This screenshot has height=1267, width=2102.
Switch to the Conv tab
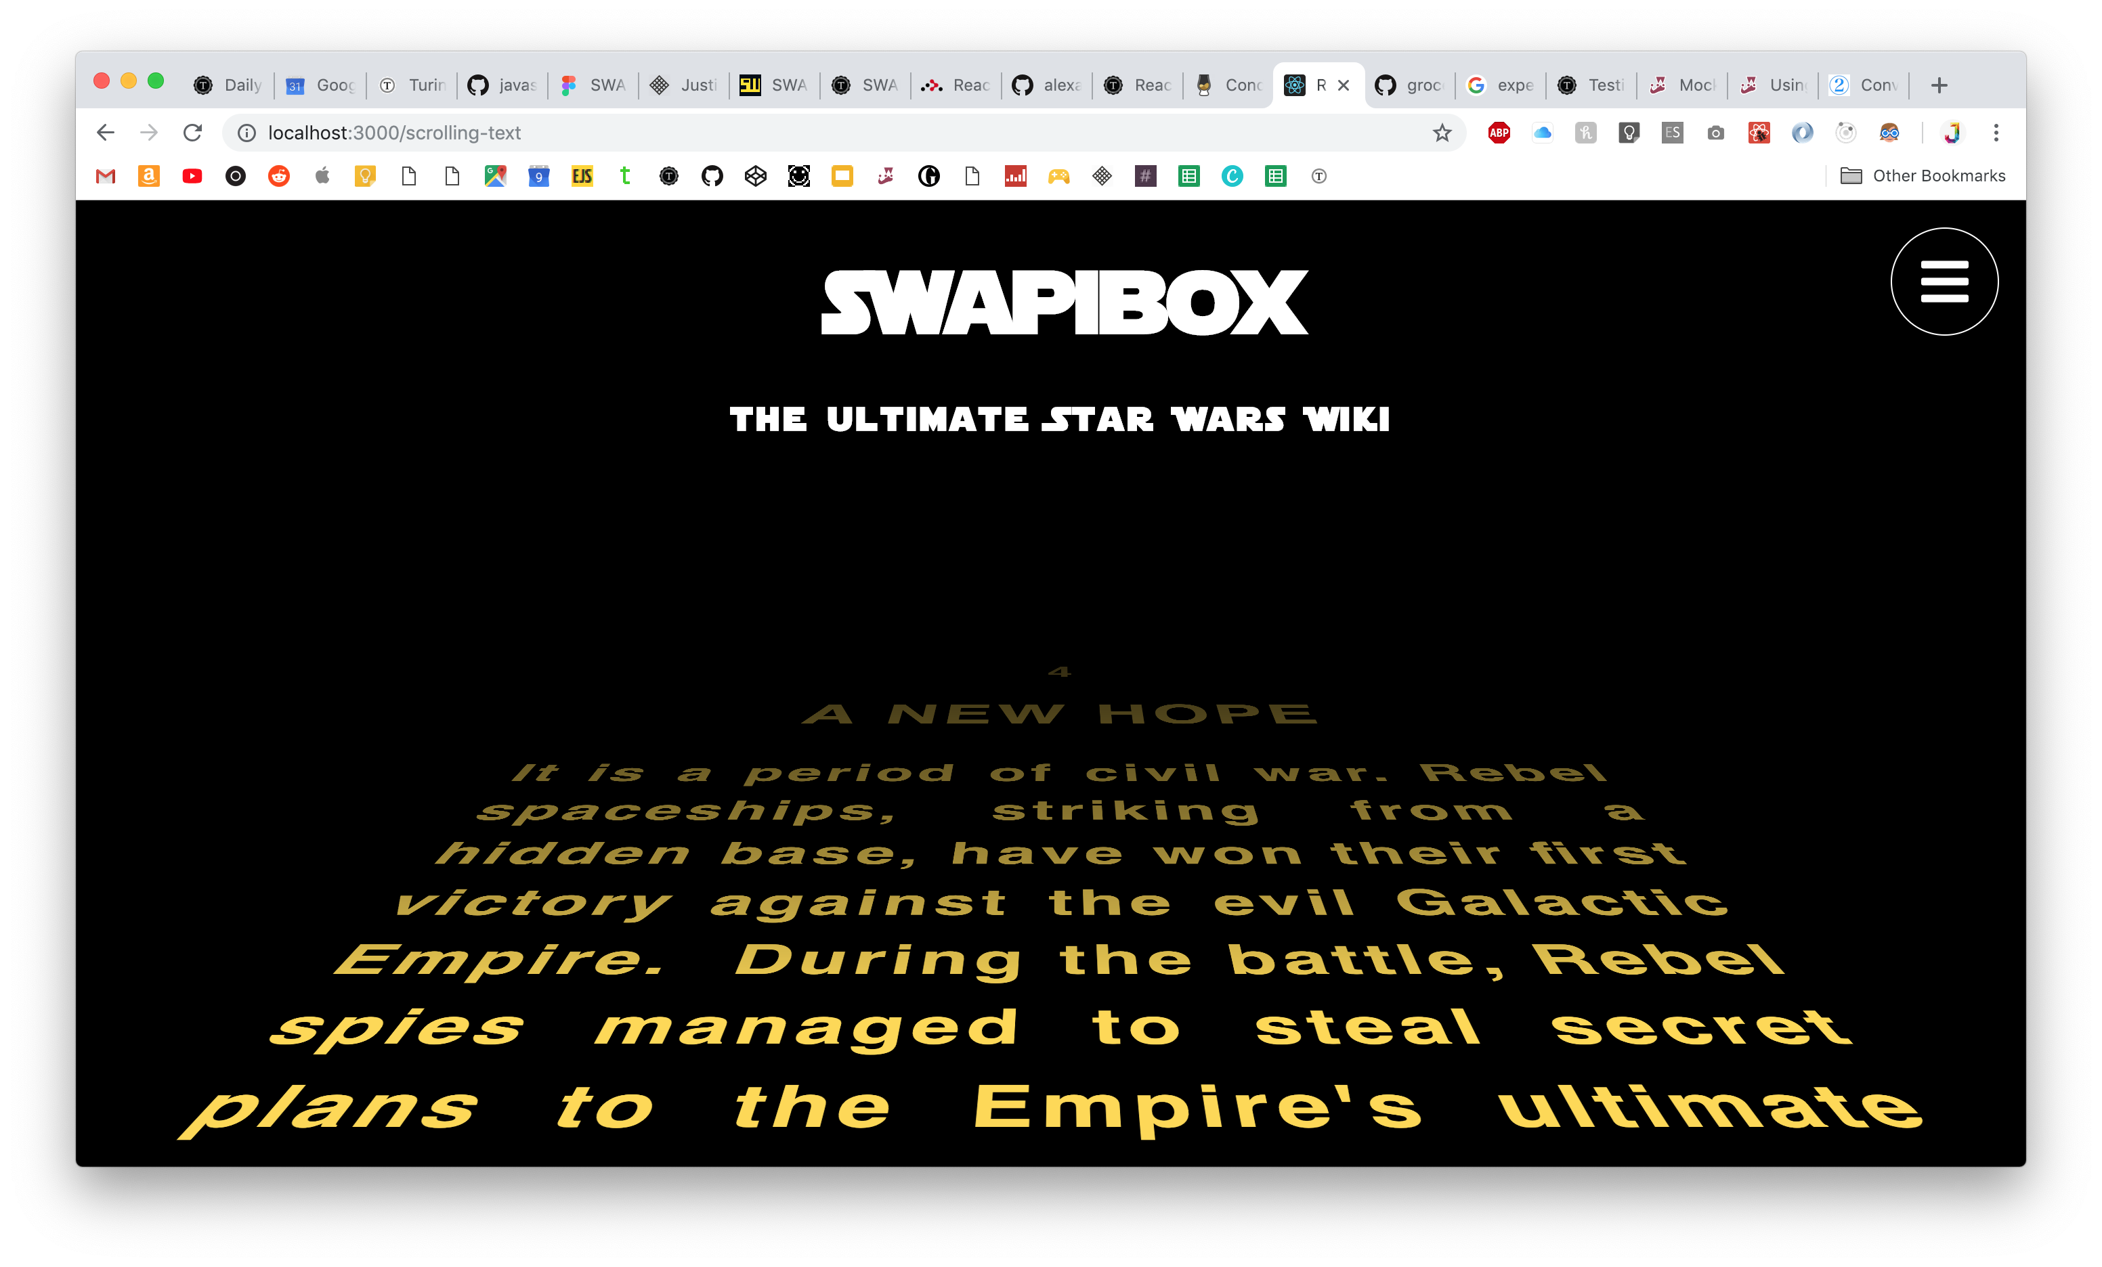(x=1863, y=85)
